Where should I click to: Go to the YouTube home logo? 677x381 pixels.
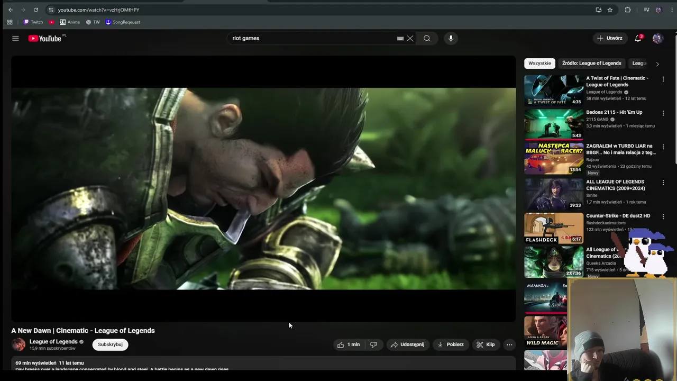pos(45,38)
